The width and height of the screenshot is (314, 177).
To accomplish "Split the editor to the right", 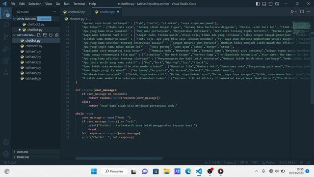I will point(302,12).
